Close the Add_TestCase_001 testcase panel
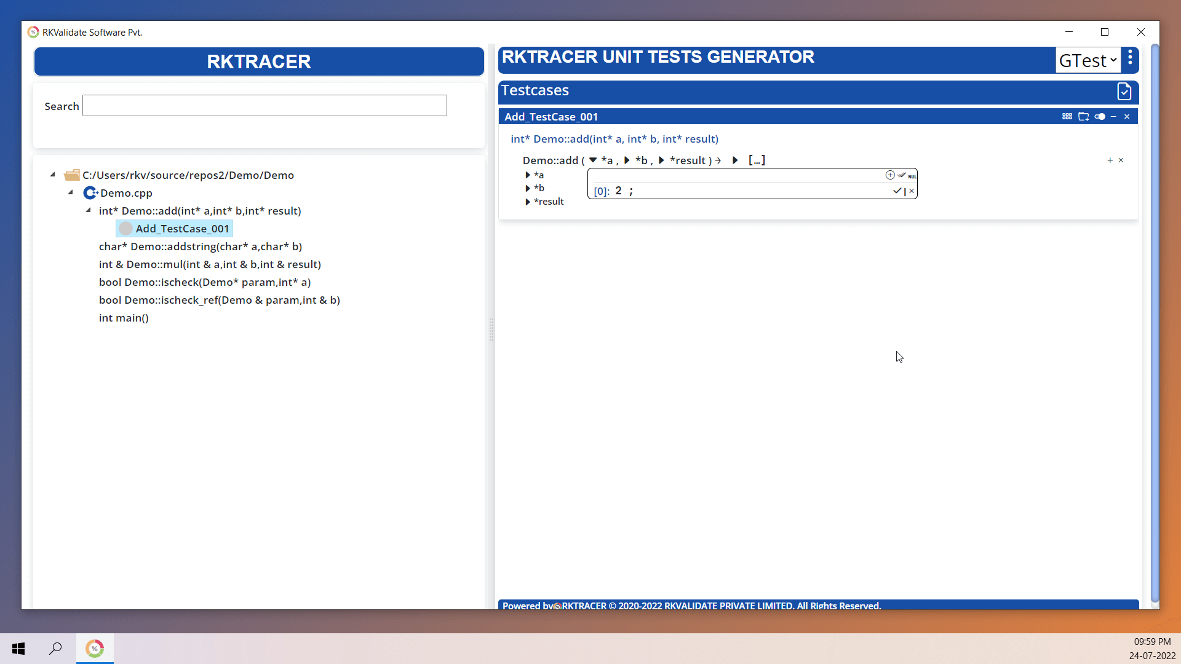This screenshot has height=664, width=1181. (1127, 116)
